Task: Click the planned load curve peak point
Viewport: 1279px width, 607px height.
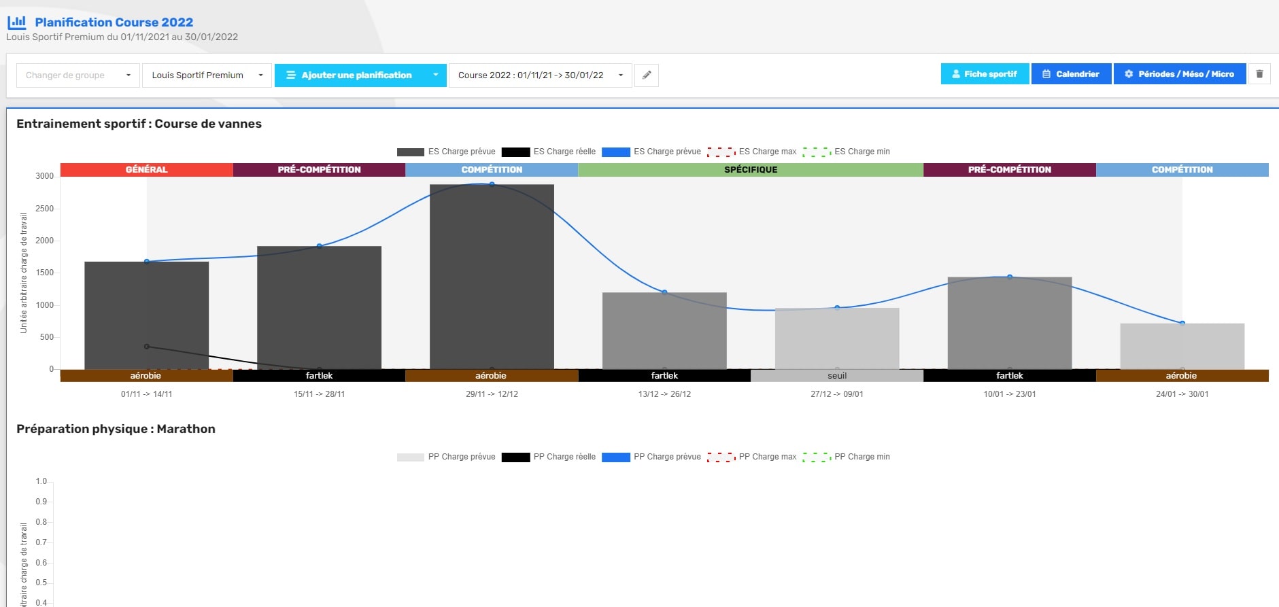Action: (x=492, y=184)
